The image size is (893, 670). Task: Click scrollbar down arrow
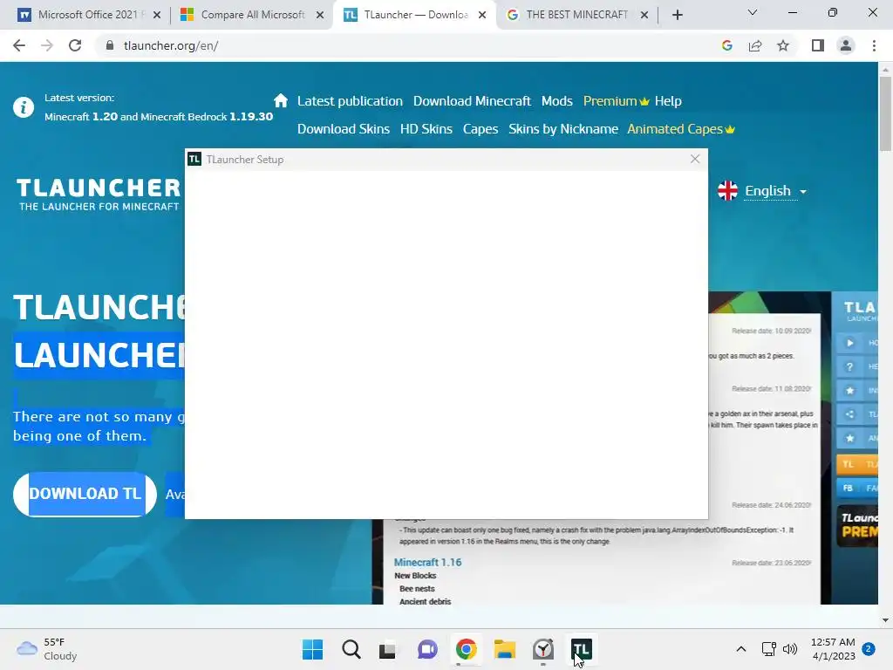coord(885,620)
